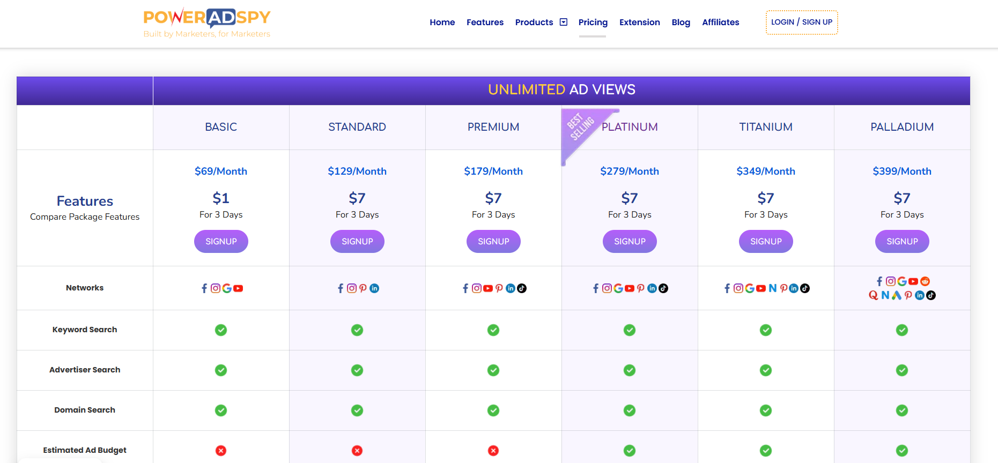Click the Keyword Search row label
998x463 pixels.
pyautogui.click(x=85, y=330)
